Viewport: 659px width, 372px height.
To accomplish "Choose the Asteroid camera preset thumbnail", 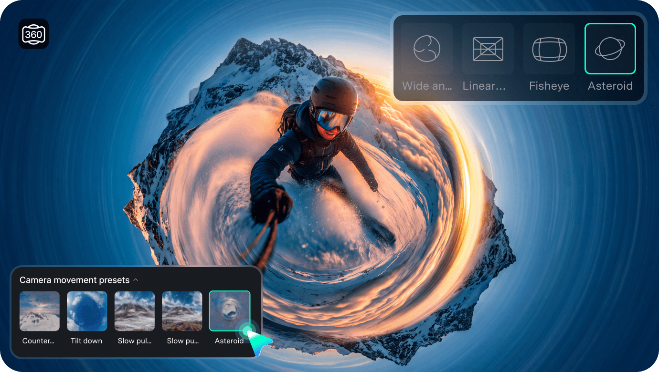I will 230,311.
